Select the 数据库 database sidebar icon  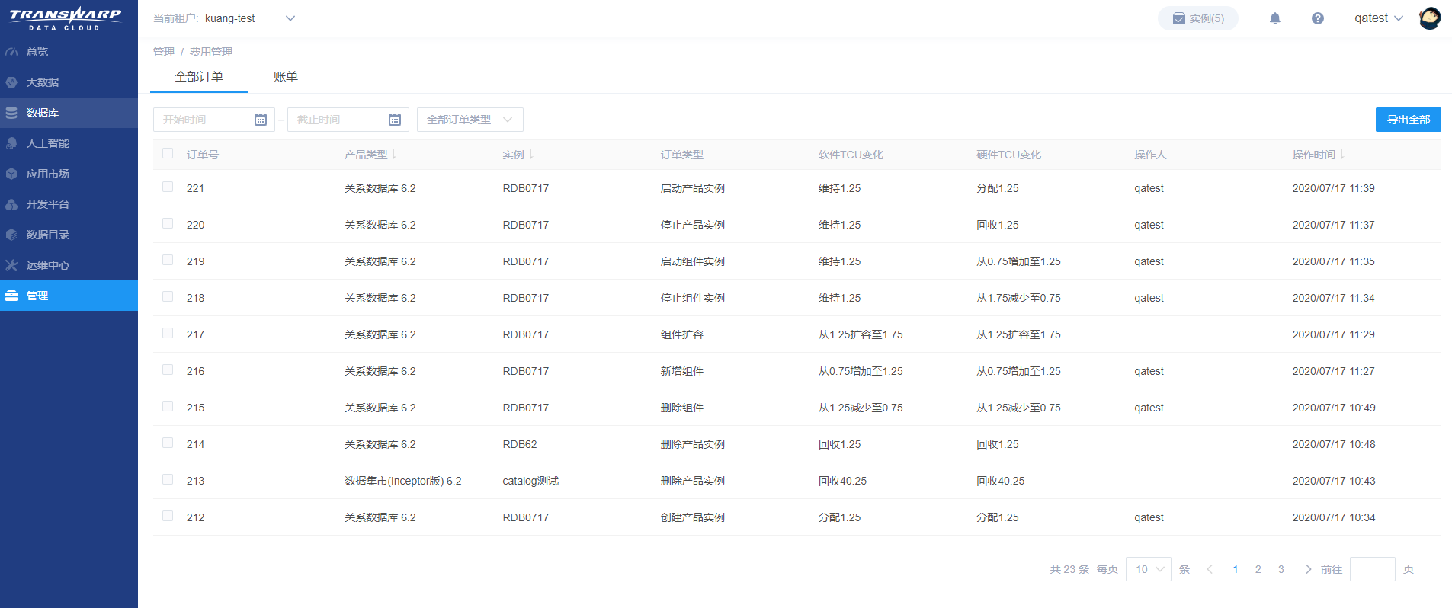click(x=11, y=113)
